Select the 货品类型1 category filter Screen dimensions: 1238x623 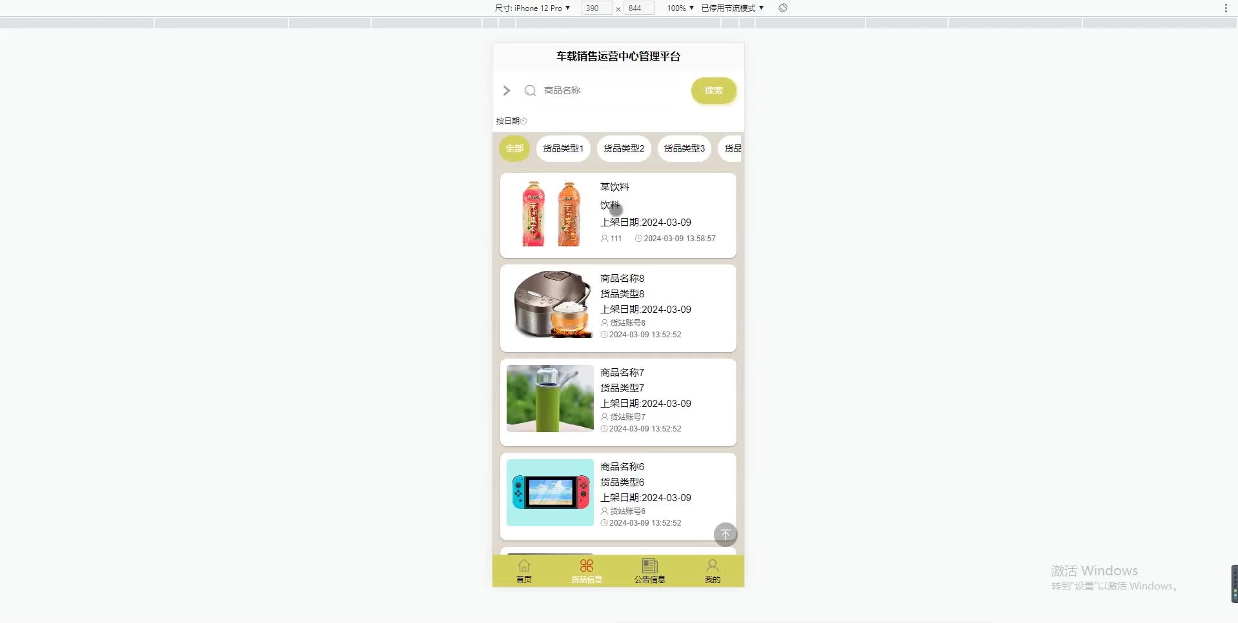563,148
